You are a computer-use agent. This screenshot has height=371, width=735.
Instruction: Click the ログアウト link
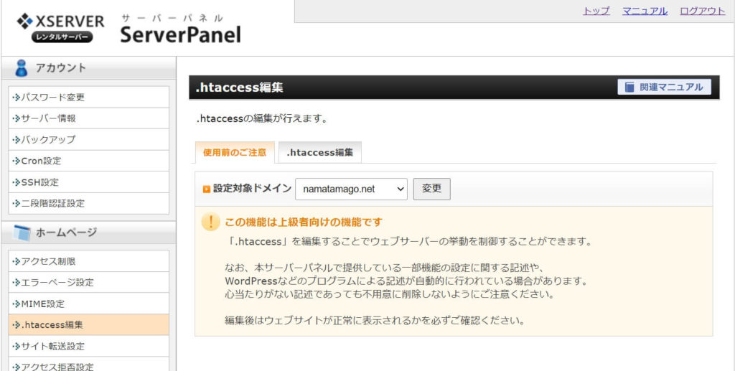703,11
